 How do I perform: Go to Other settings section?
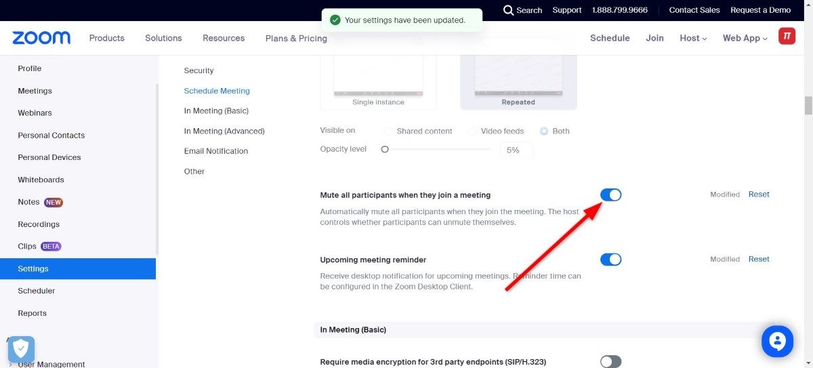(194, 171)
